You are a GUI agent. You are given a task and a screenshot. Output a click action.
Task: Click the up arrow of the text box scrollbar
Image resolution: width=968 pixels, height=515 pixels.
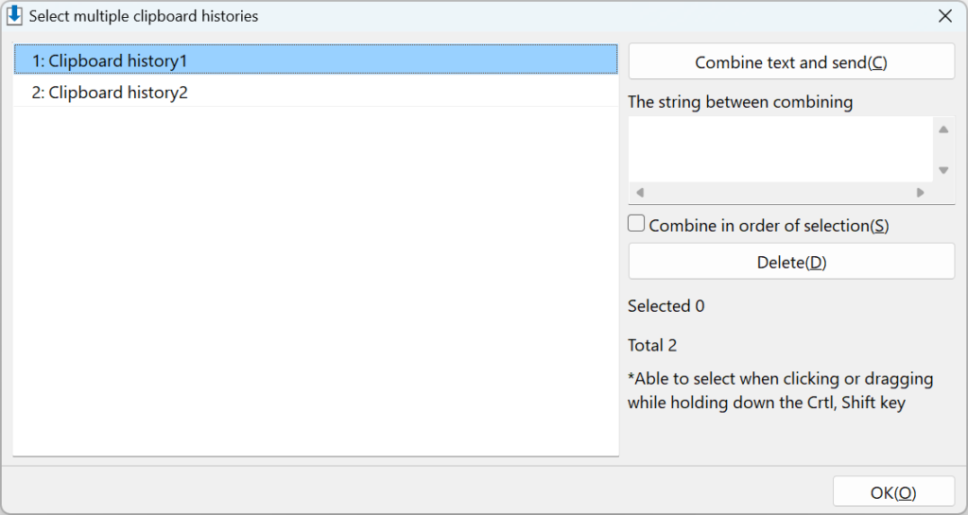point(943,129)
